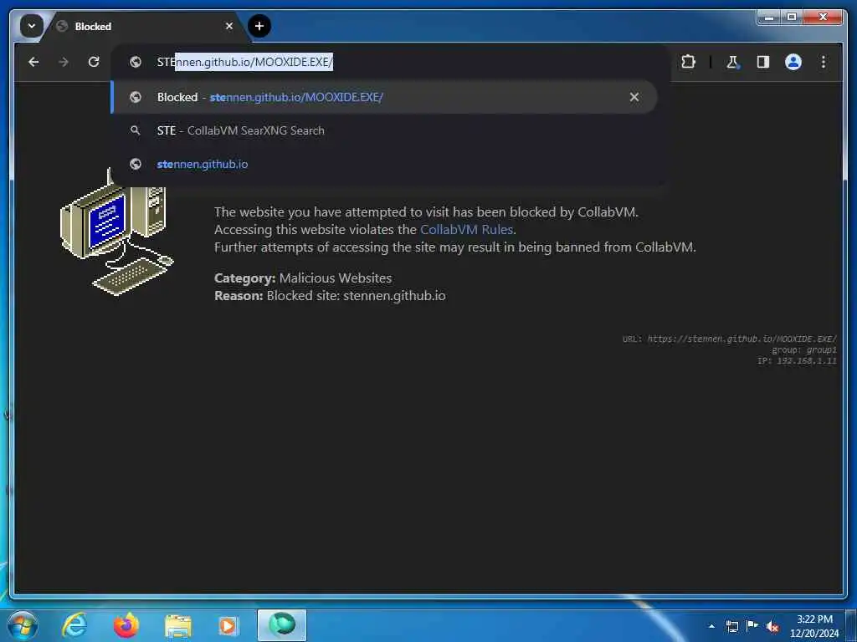Open the tab search dropdown arrow
This screenshot has height=642, width=857.
tap(32, 26)
